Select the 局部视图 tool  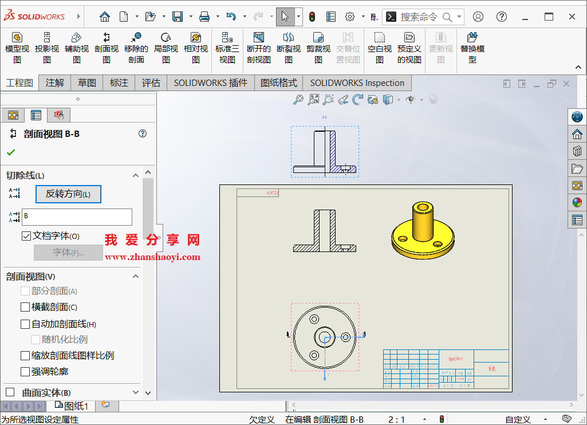click(166, 49)
